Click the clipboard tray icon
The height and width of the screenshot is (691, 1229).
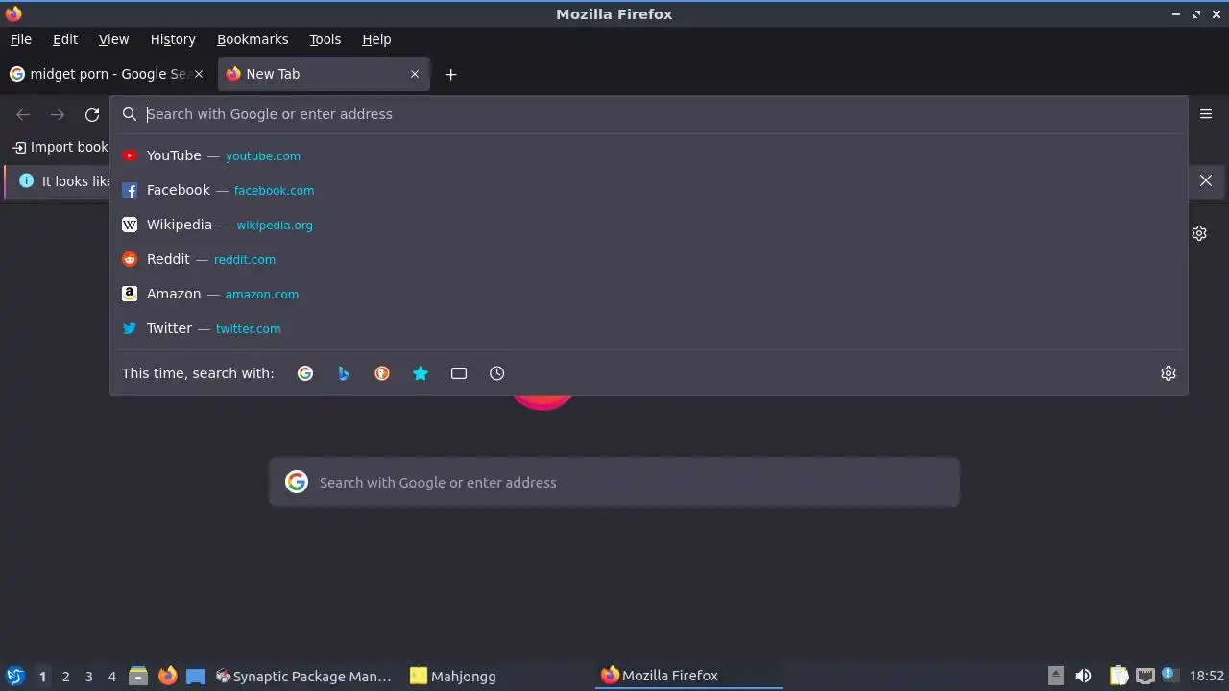click(1120, 676)
